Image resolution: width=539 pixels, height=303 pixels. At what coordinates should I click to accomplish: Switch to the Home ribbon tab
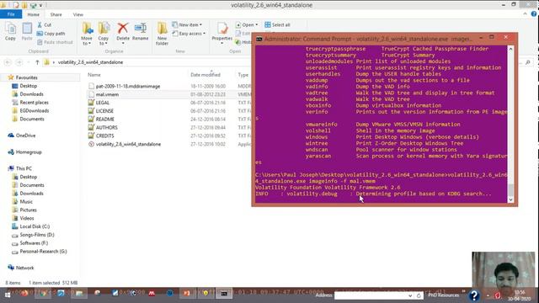(x=34, y=14)
